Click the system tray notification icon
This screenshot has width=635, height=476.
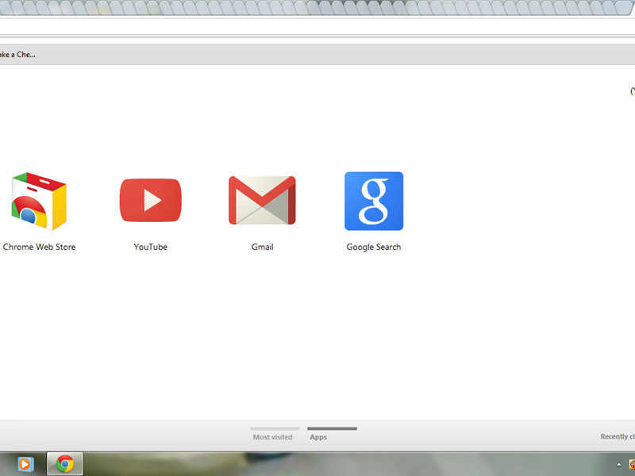[x=633, y=464]
